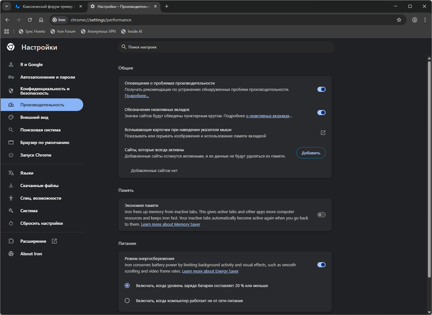Viewport: 432px width, 315px height.
Task: Open hover cards external link icon
Action: pos(323,133)
